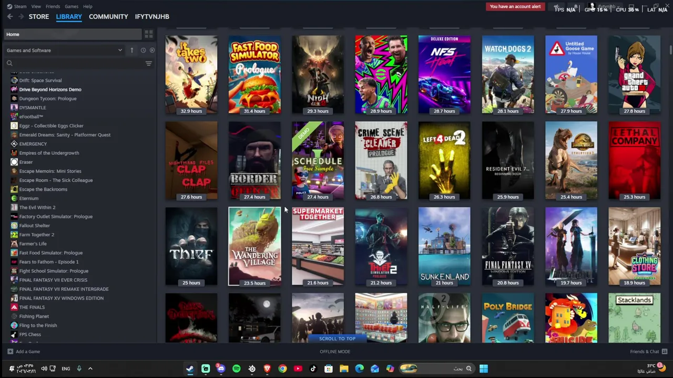This screenshot has height=378, width=673.
Task: Open The Wandering Village cover
Action: 254,246
